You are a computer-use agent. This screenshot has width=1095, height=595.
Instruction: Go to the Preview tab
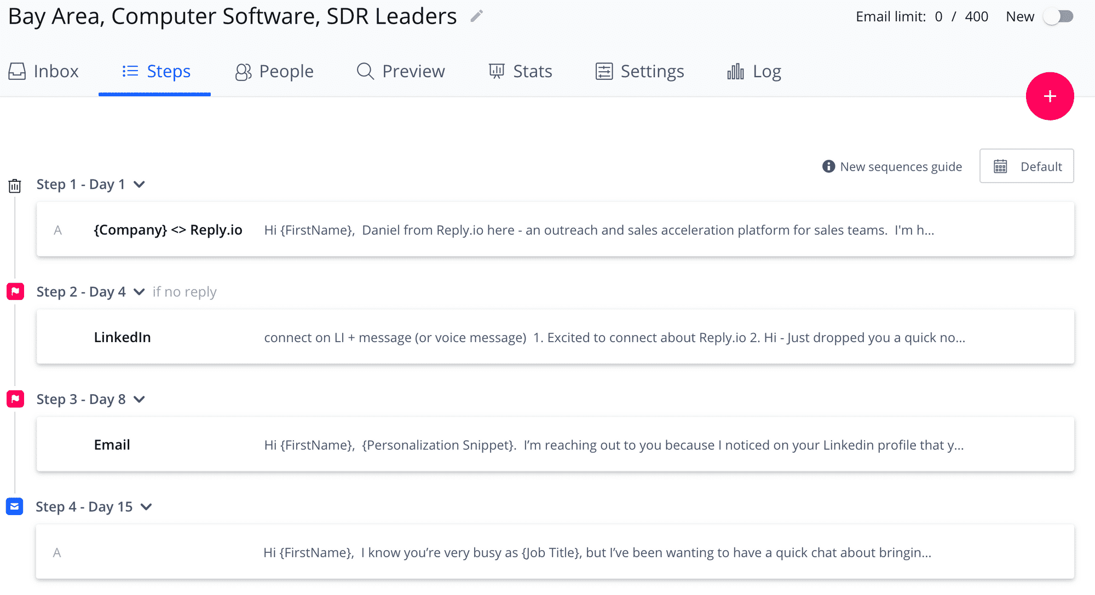(401, 71)
